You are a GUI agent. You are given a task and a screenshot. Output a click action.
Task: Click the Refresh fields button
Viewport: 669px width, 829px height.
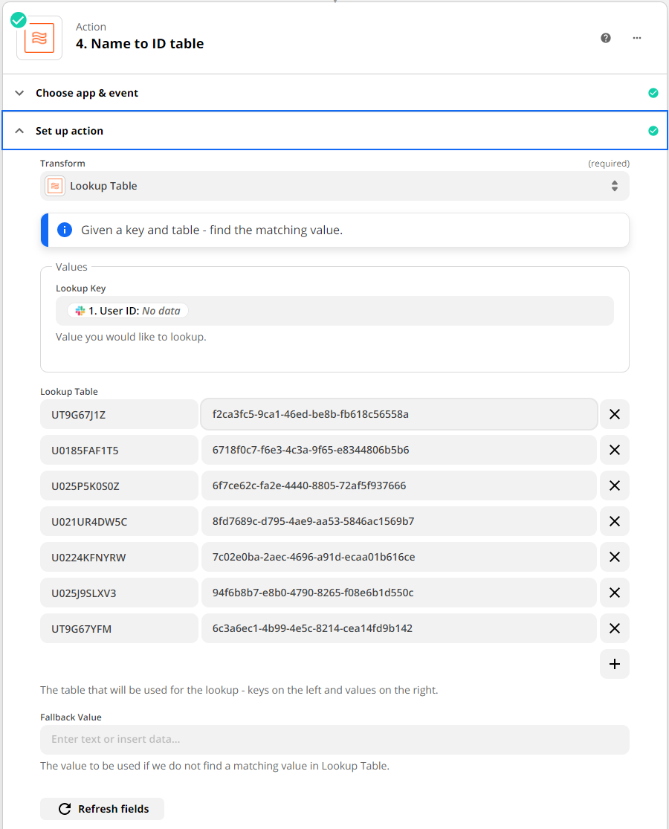(x=103, y=809)
